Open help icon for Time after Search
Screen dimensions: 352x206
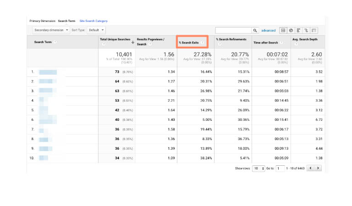coord(281,43)
